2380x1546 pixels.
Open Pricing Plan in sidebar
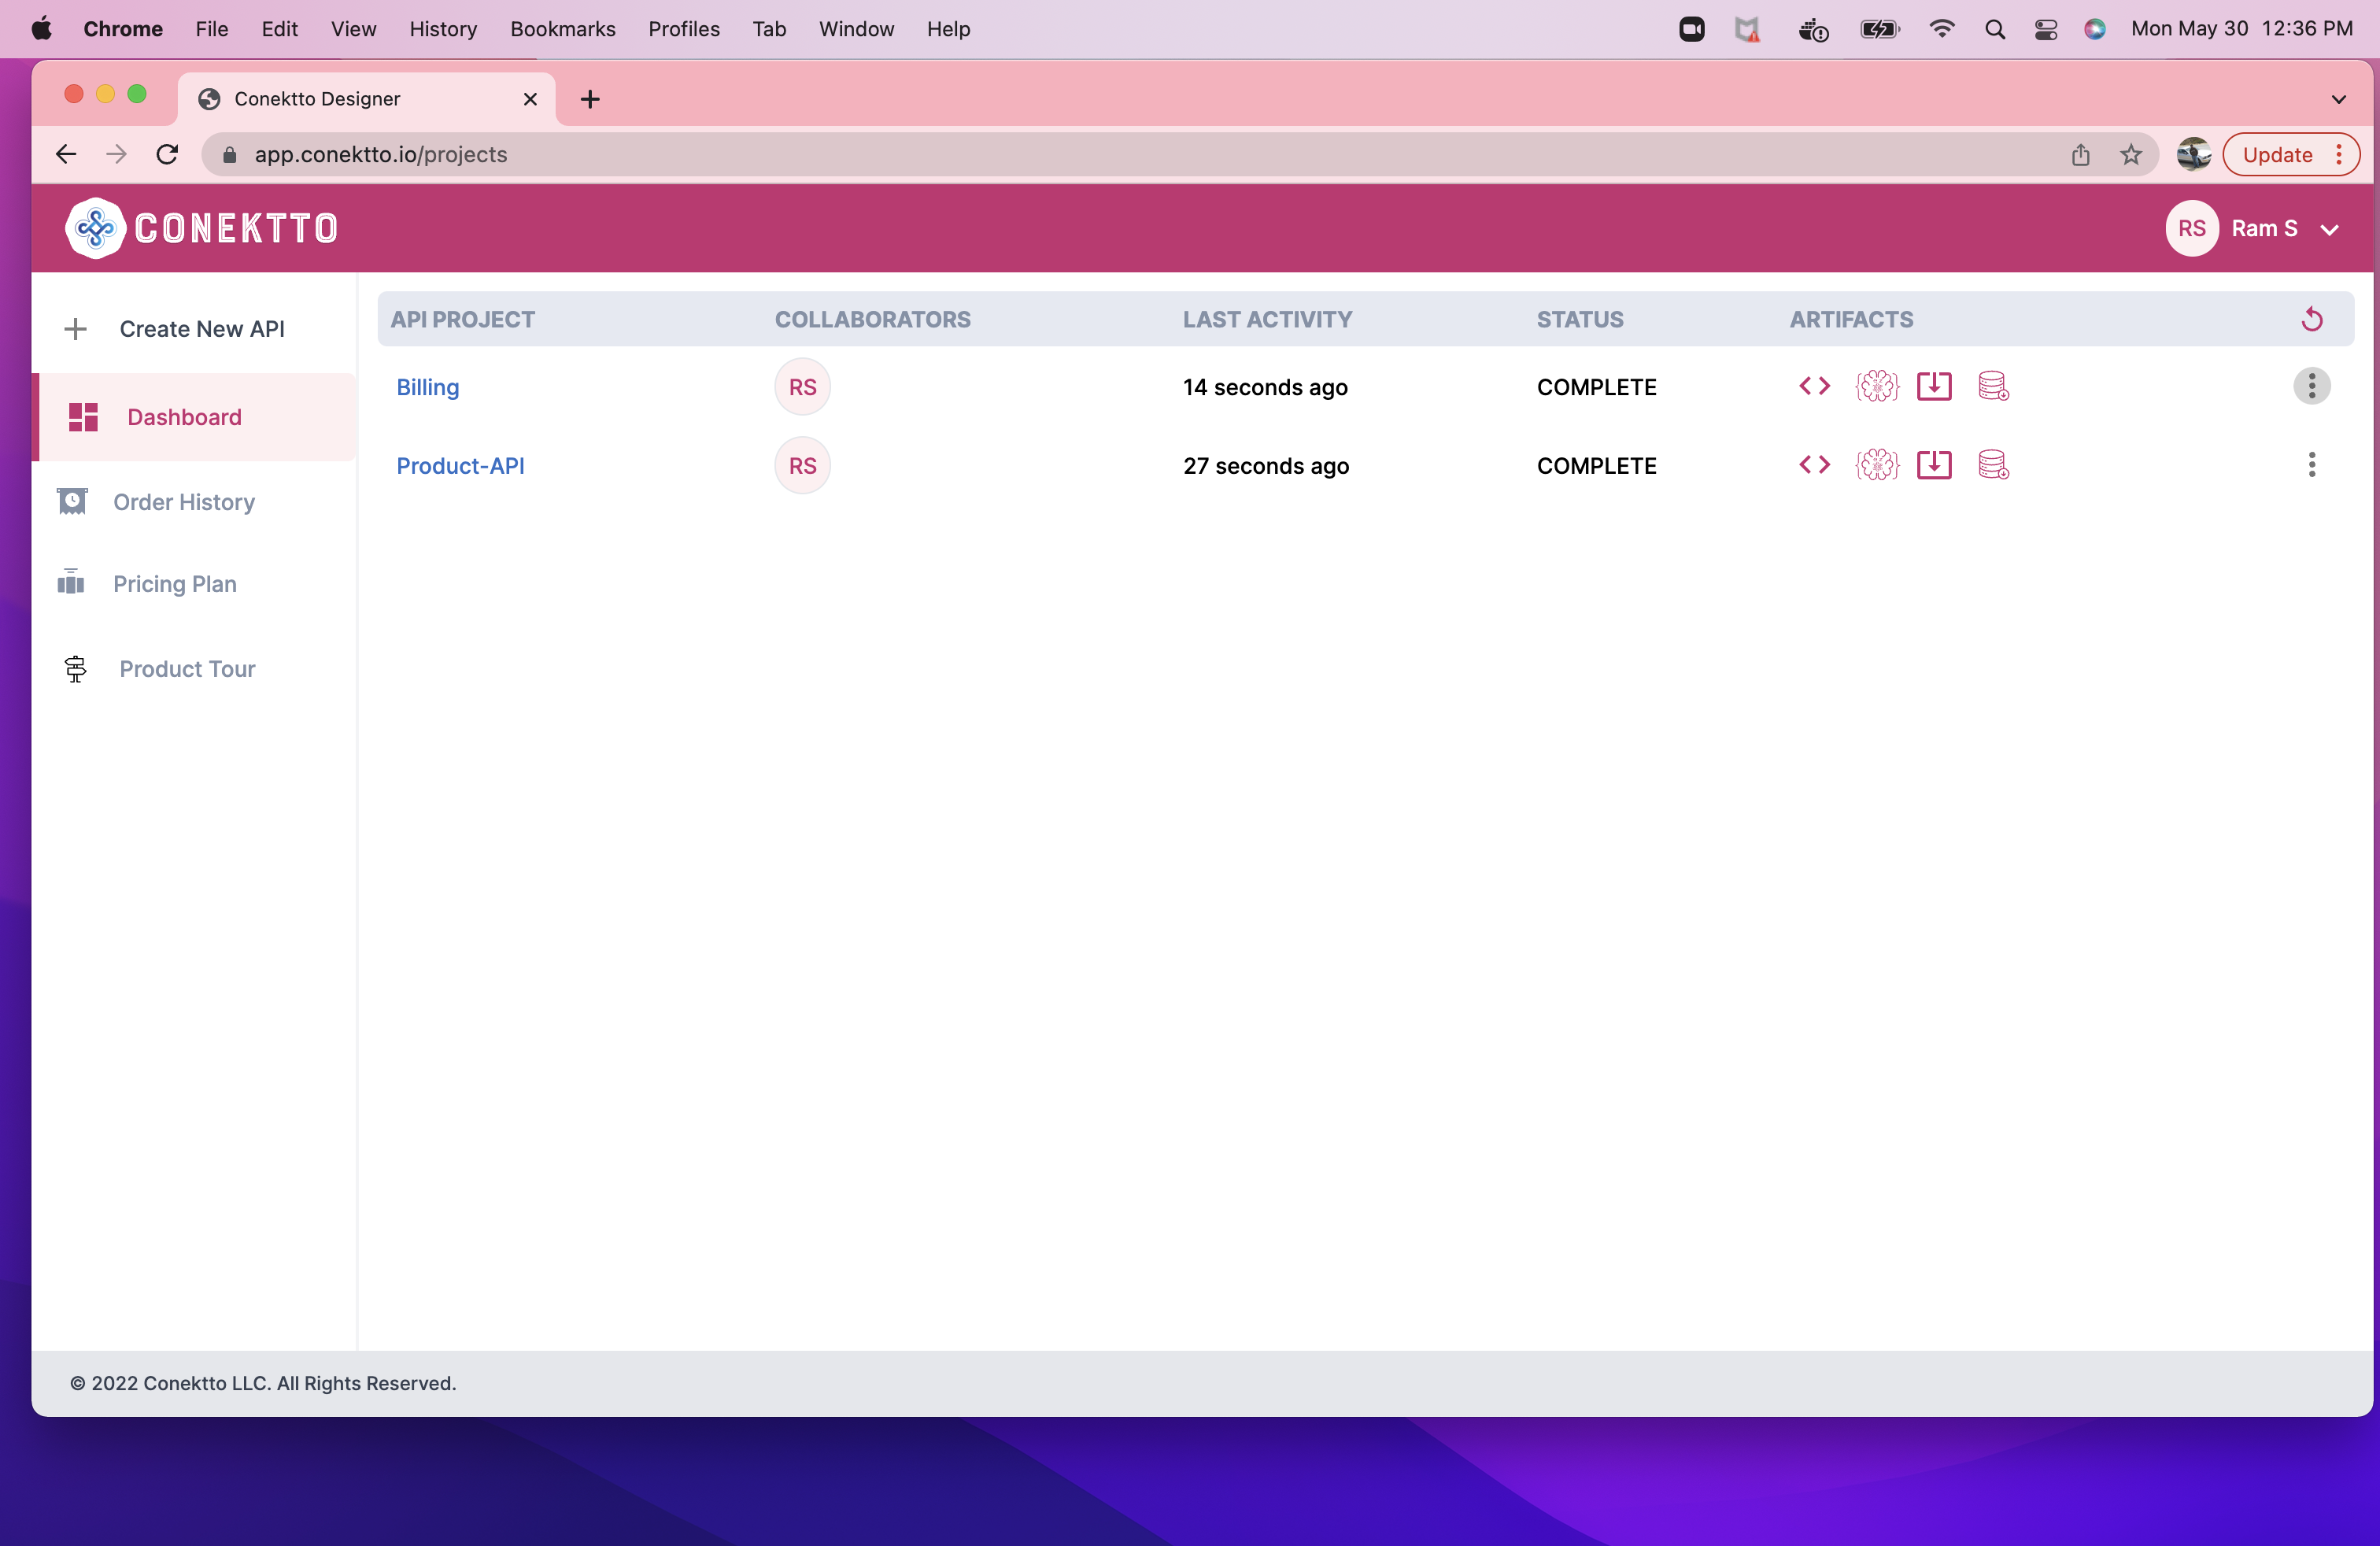tap(174, 584)
